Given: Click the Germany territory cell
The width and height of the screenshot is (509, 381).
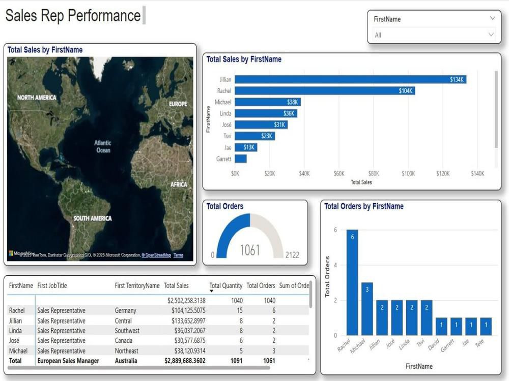Looking at the screenshot, I should coord(125,310).
